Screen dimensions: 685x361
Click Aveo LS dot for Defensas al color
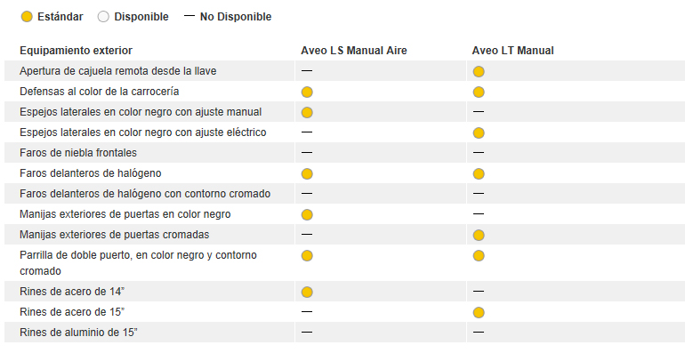point(307,92)
